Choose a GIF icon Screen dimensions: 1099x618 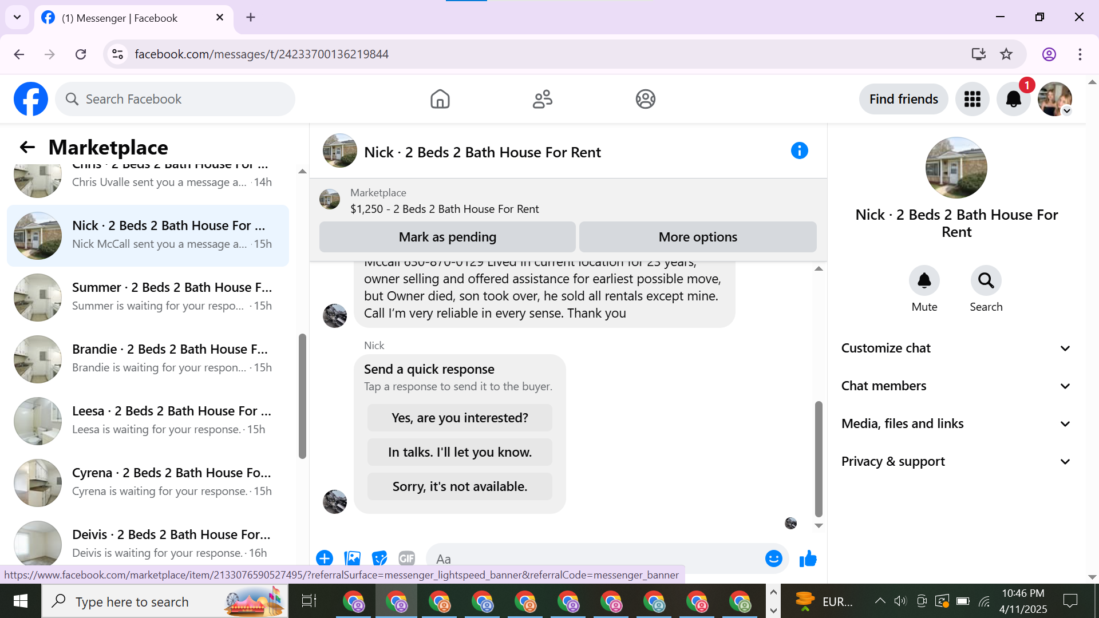pyautogui.click(x=406, y=558)
